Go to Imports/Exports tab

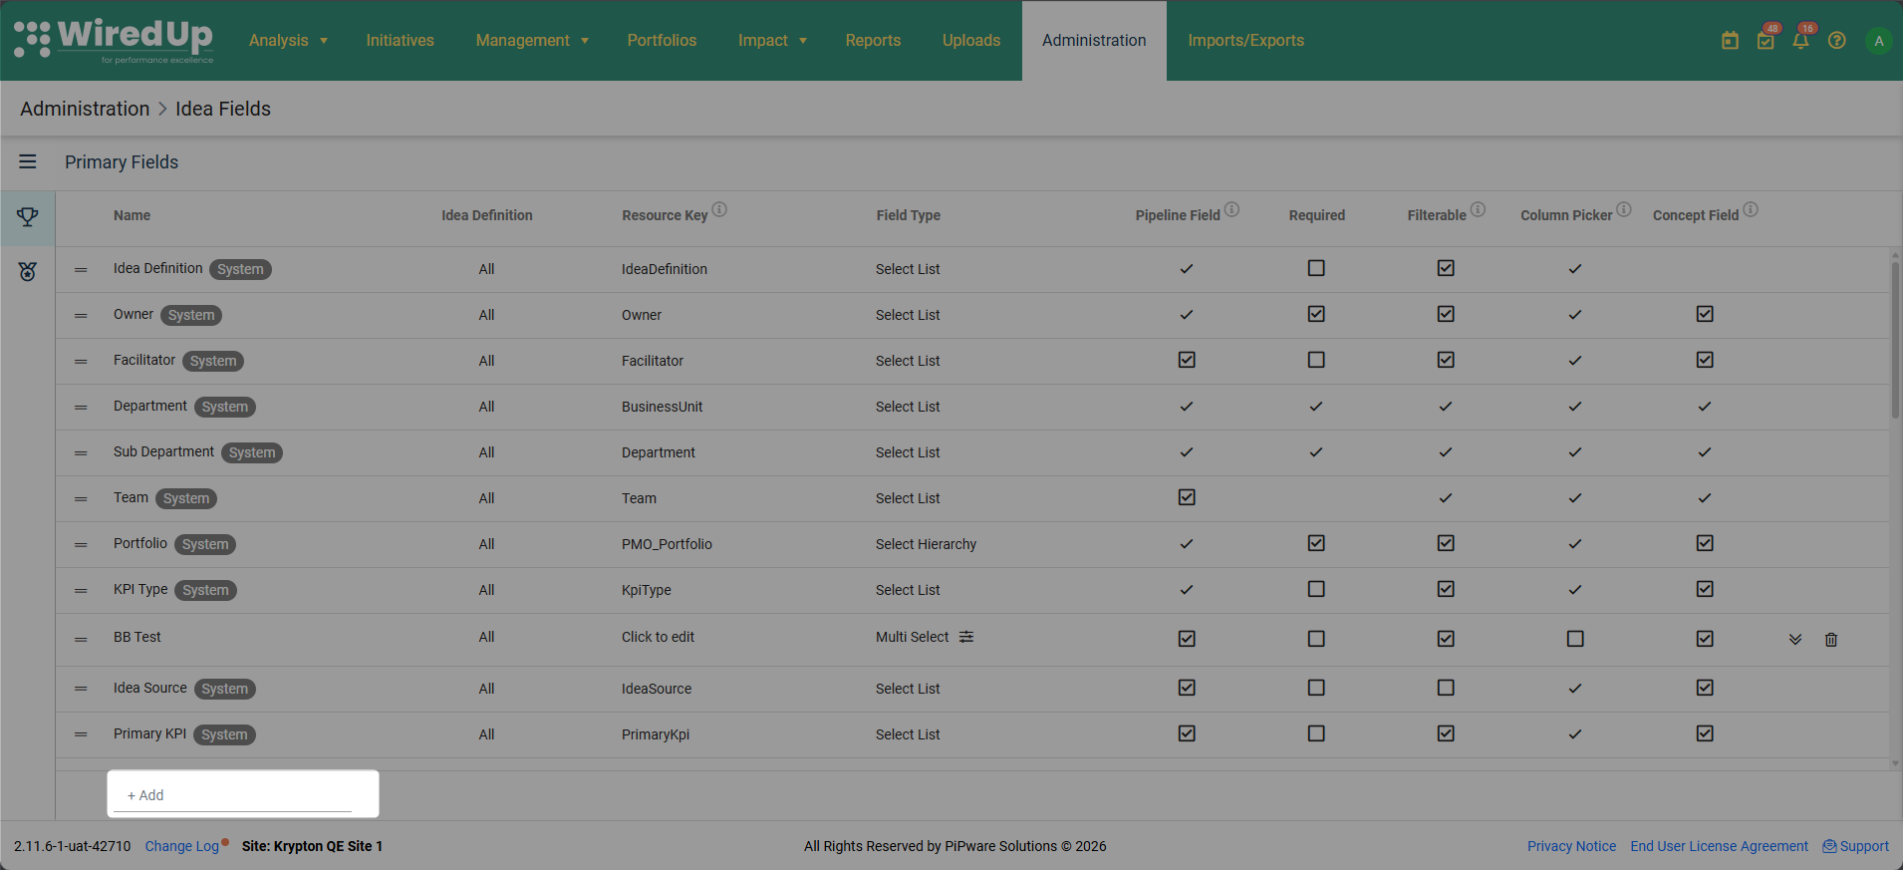[x=1245, y=41]
